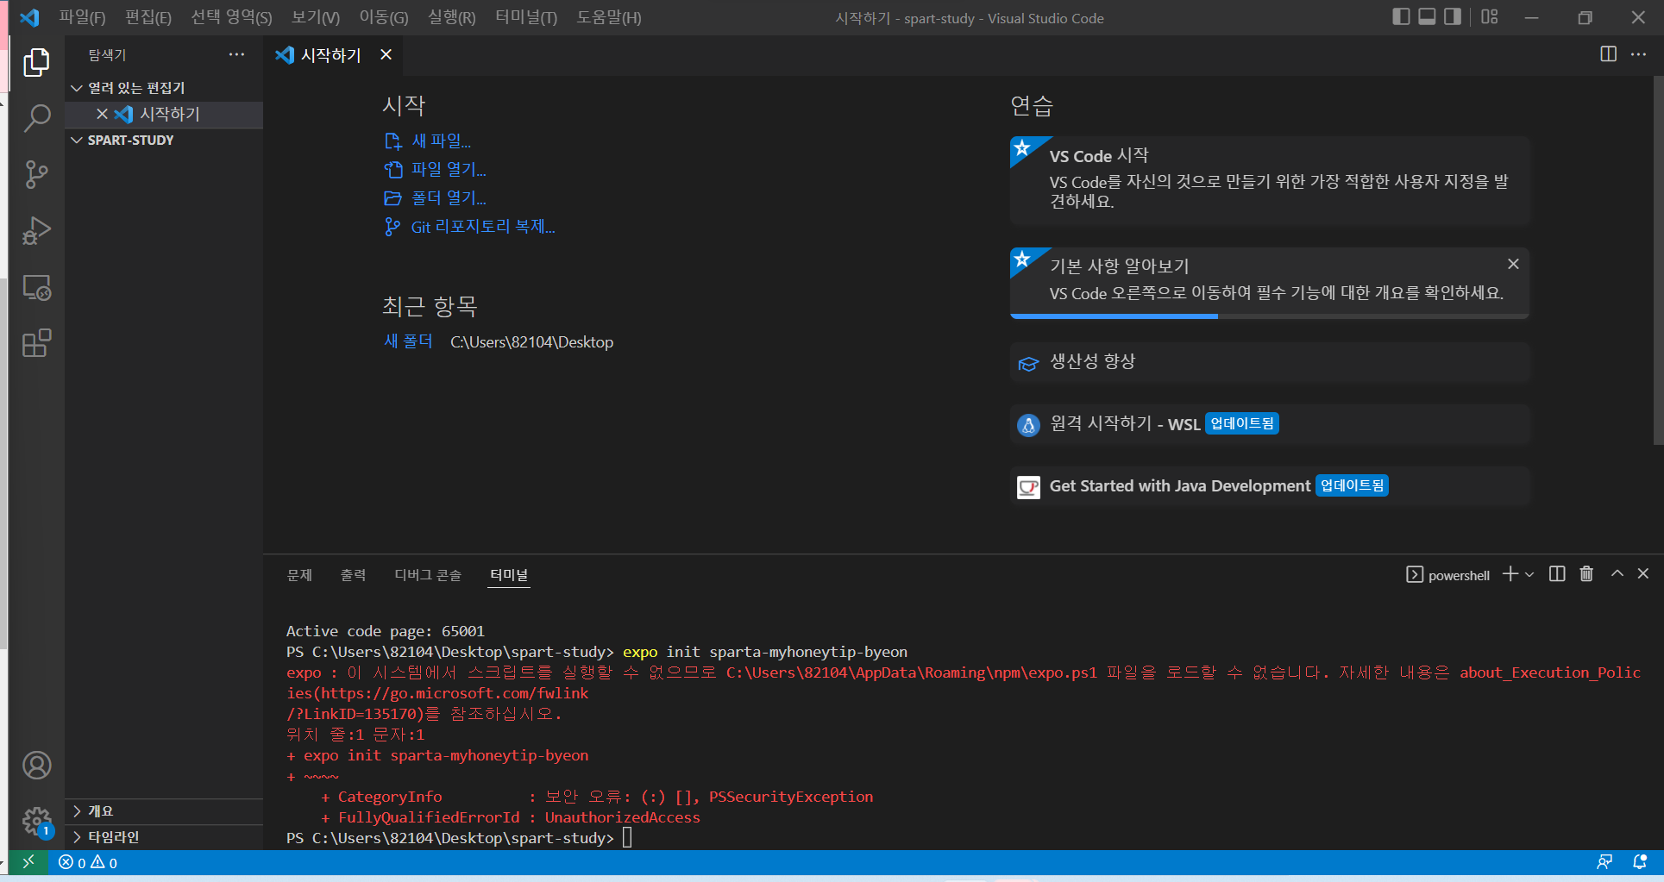Switch to the 문제 panel tab
This screenshot has height=882, width=1664.
point(299,575)
